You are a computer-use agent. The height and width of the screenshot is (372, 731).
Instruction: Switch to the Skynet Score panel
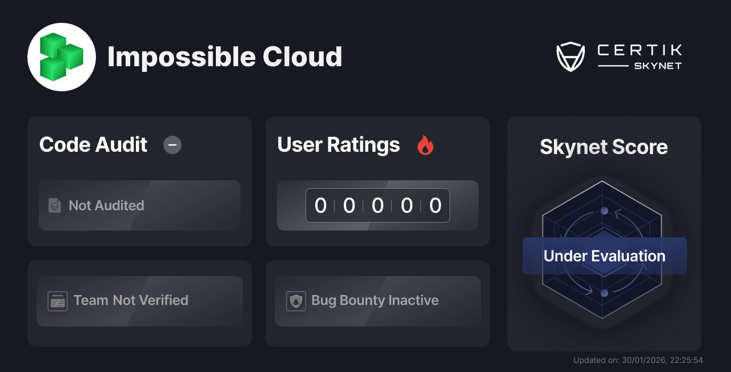[604, 147]
